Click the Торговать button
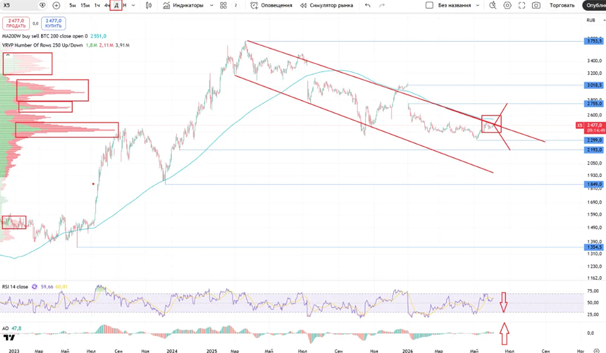Viewport: 606px width, 353px height. point(562,5)
